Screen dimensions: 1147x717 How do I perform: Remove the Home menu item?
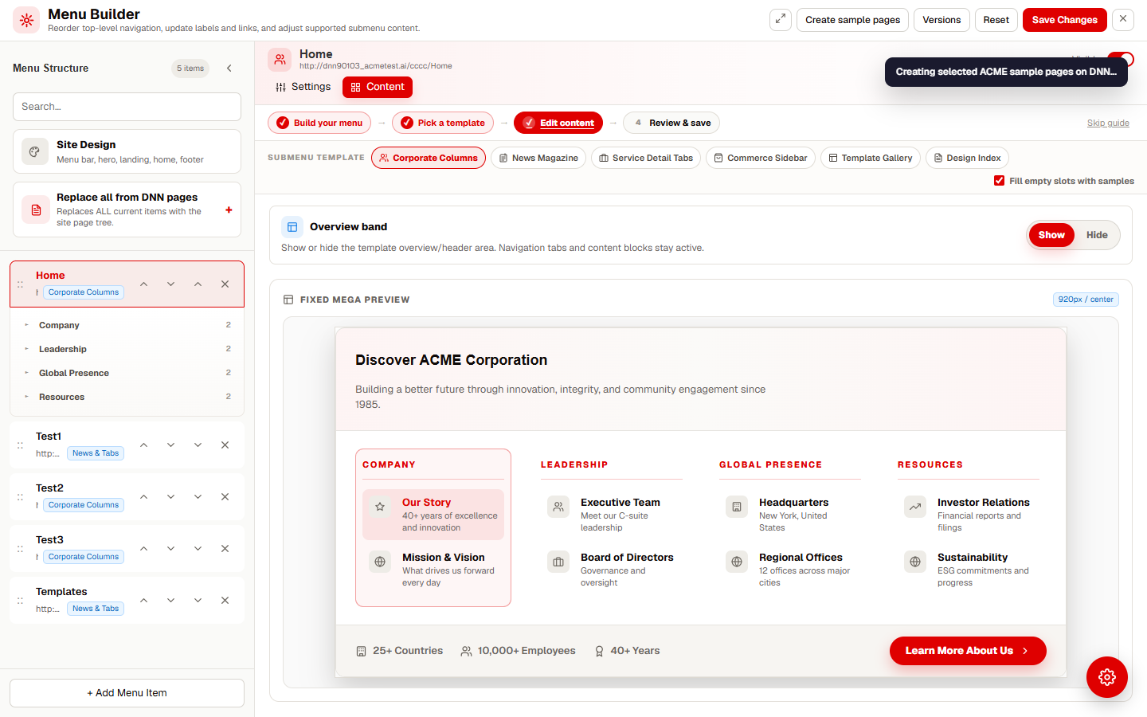click(x=225, y=284)
